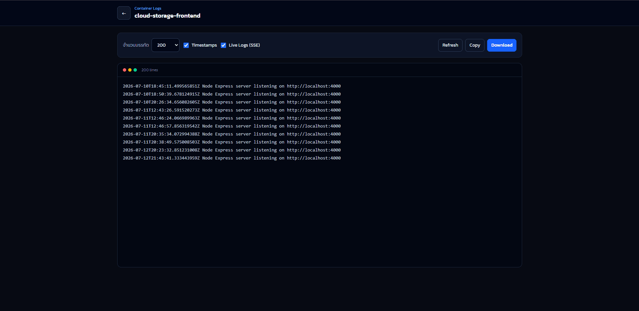
Task: Select the log line at 2026-07-11T12:46:57
Action: (232, 126)
